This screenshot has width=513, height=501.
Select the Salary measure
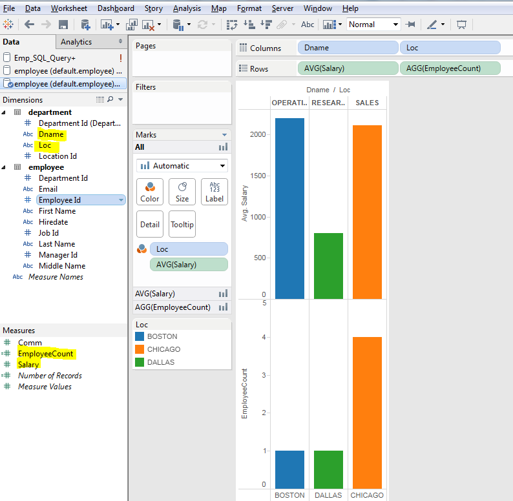point(28,365)
